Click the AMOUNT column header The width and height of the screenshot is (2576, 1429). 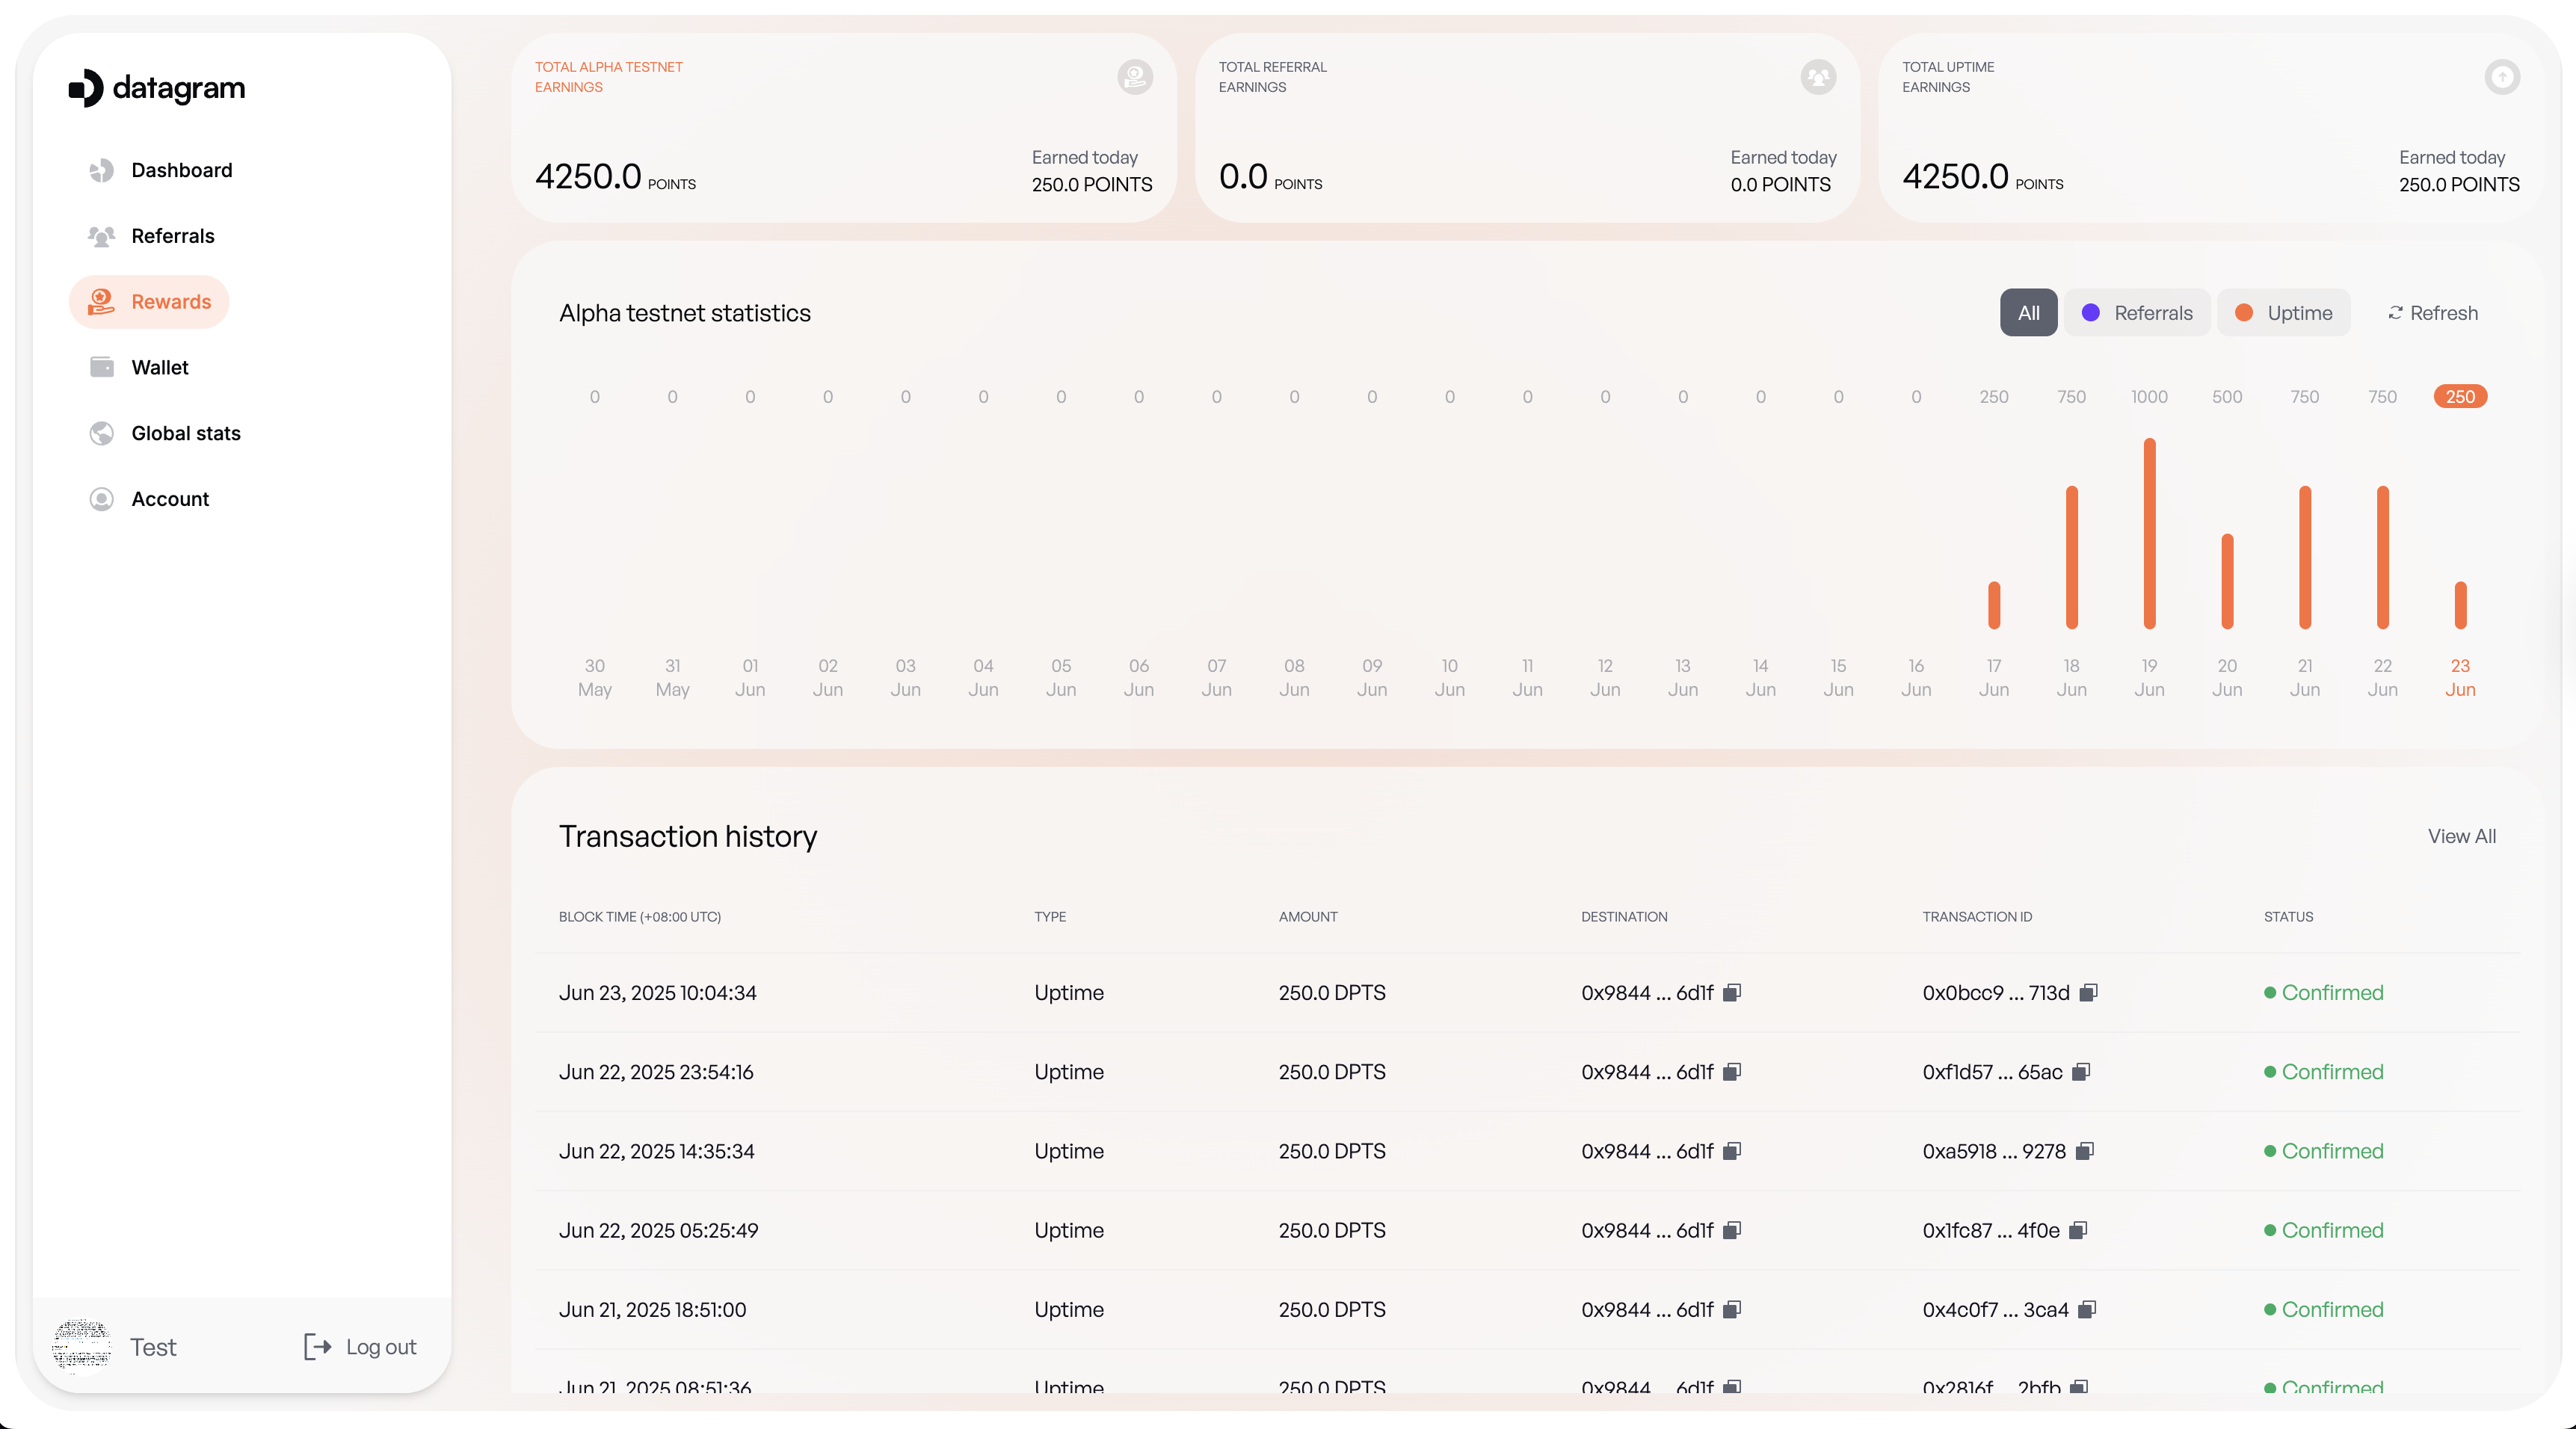click(x=1308, y=917)
